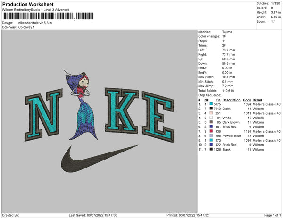Select the Powder Blue swatch in stop 8
Image resolution: width=283 pixels, height=219 pixels.
click(211, 136)
